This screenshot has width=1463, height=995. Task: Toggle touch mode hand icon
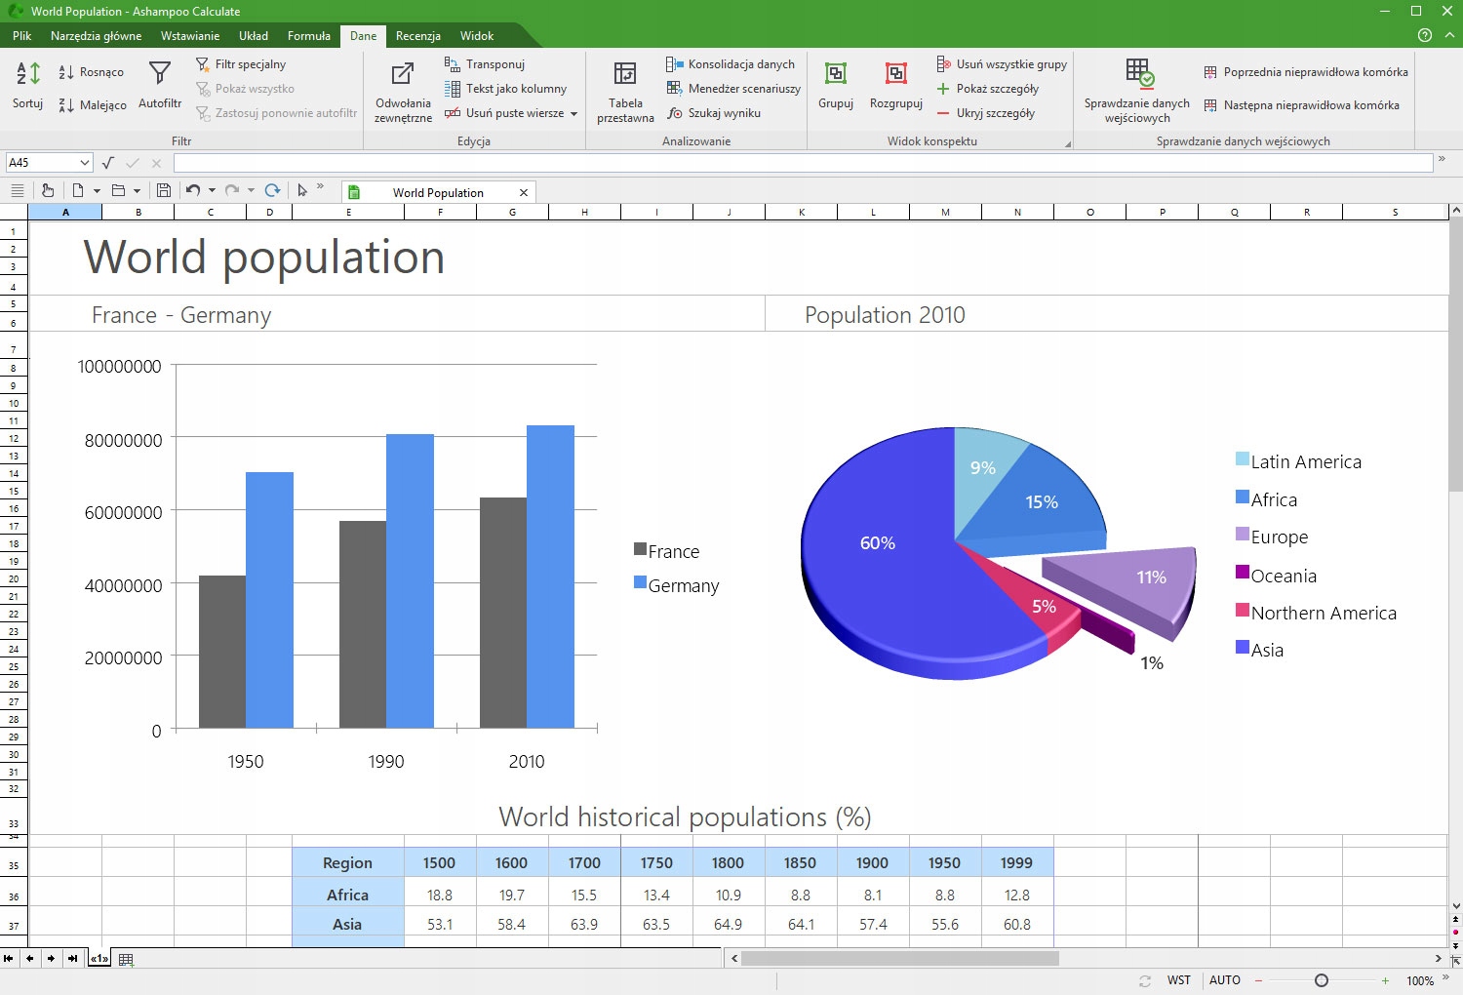pos(47,191)
